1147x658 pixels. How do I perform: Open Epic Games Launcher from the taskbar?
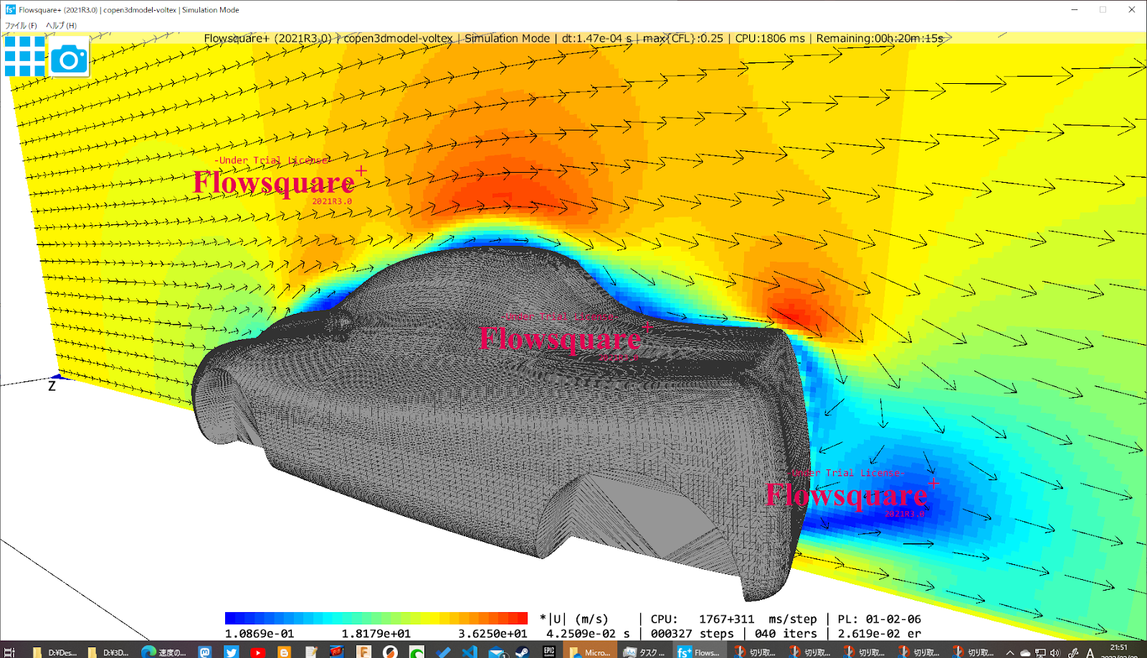tap(549, 652)
